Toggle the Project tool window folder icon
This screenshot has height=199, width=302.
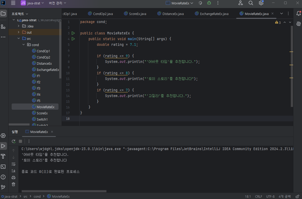[x=3, y=13]
